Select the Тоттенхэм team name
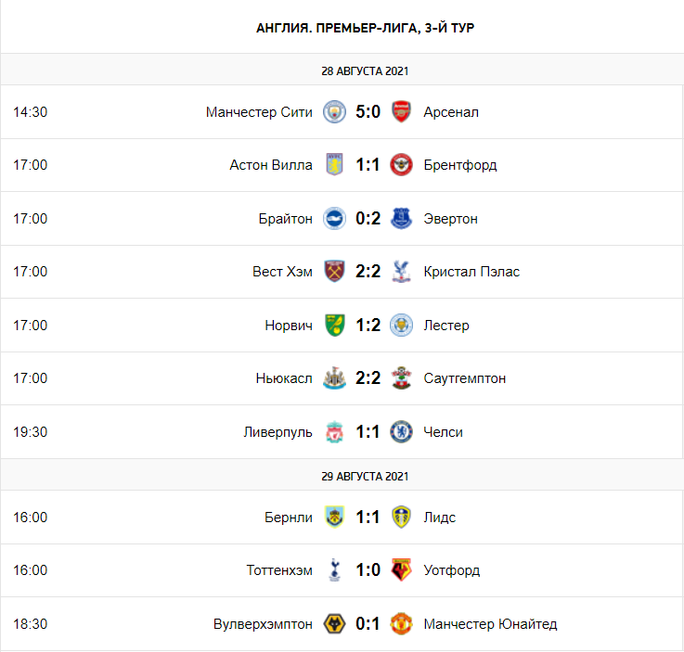This screenshot has width=684, height=652. (279, 570)
